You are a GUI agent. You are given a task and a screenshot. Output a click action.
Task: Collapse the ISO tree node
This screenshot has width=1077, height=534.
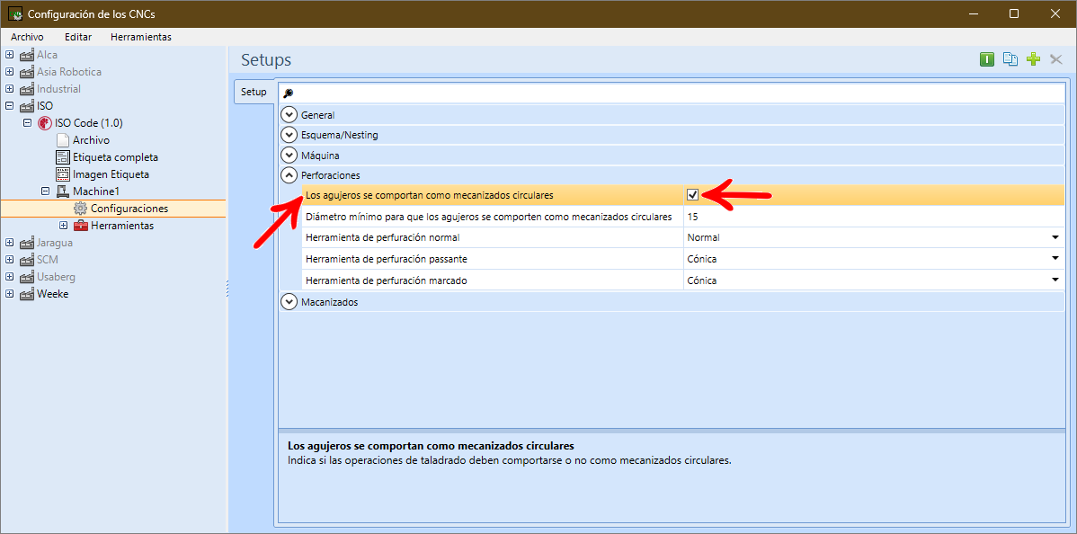coord(10,106)
